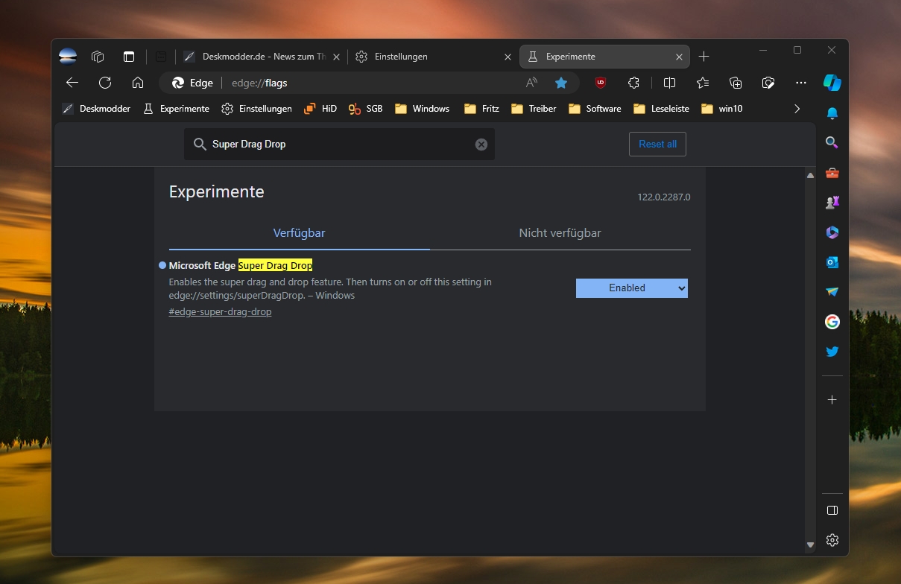The width and height of the screenshot is (901, 584).
Task: Open the Experimente bookmark
Action: (176, 109)
